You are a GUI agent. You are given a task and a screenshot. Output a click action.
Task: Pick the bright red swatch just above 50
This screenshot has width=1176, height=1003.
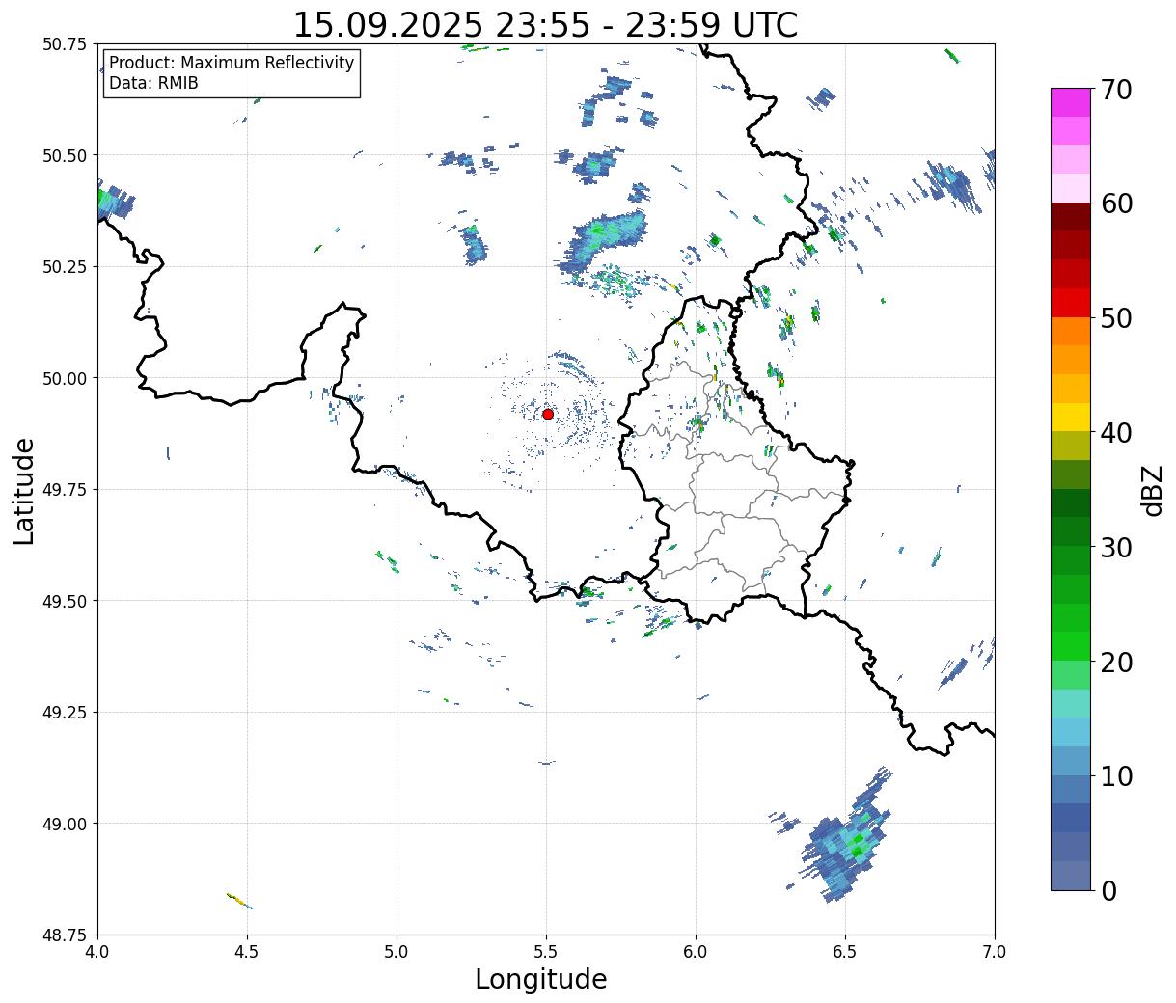1071,303
